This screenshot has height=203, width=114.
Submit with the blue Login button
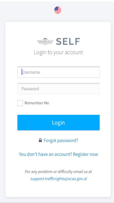(58, 123)
